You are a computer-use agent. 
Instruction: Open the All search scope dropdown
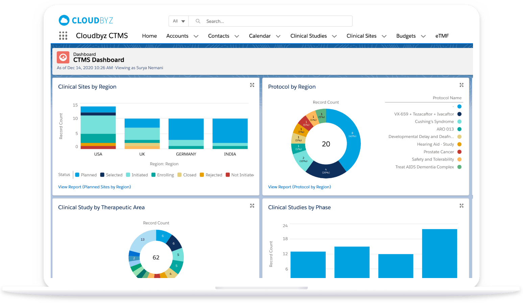[179, 21]
